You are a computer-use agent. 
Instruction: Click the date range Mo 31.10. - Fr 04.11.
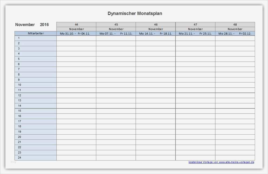(76, 33)
